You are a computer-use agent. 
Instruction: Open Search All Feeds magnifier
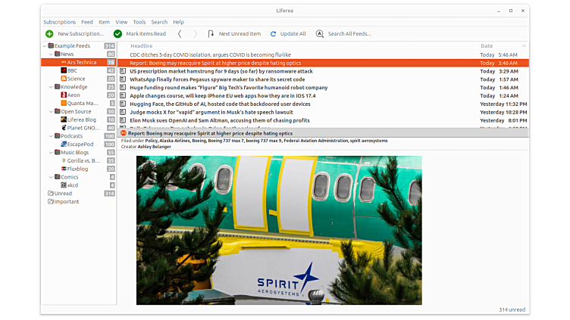320,34
